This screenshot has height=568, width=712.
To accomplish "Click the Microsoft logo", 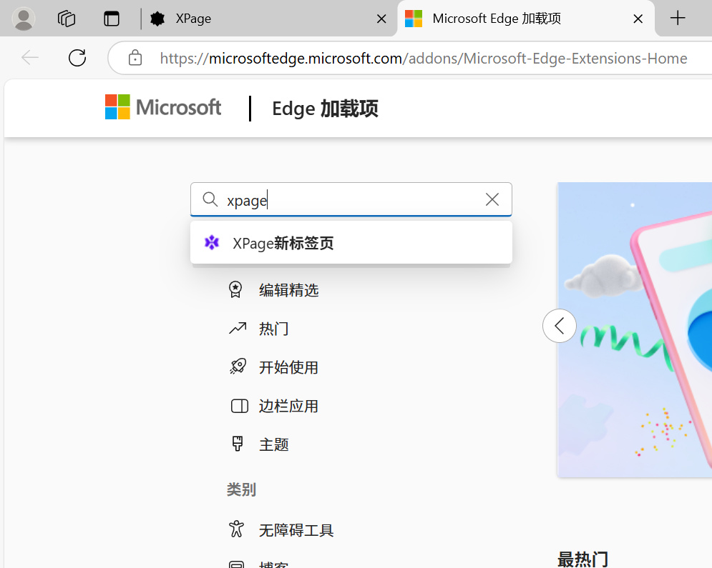I will pyautogui.click(x=163, y=108).
